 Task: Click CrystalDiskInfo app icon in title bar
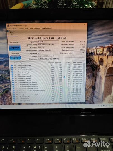tap(8, 25)
